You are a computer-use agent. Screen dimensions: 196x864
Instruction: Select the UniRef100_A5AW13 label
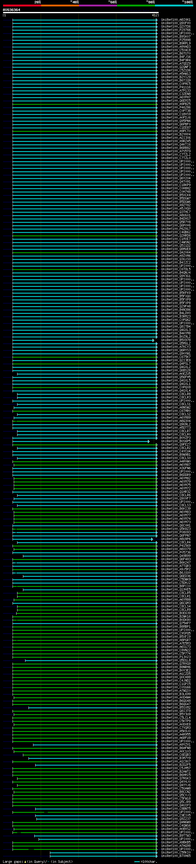(x=175, y=74)
